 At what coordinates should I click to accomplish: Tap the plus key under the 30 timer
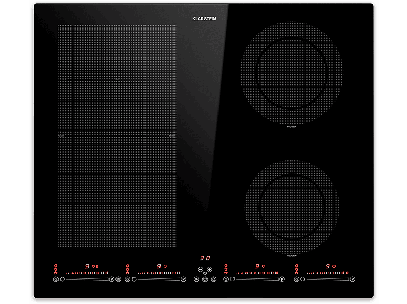[210, 269]
